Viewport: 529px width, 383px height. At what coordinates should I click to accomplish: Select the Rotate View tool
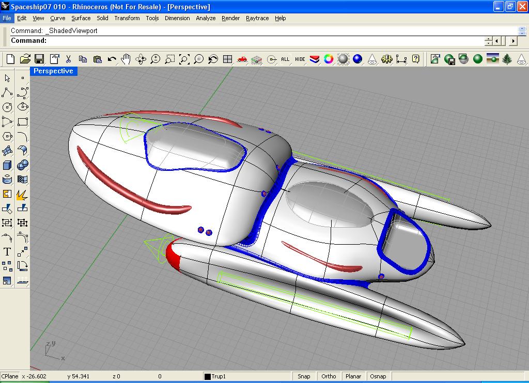(x=141, y=59)
